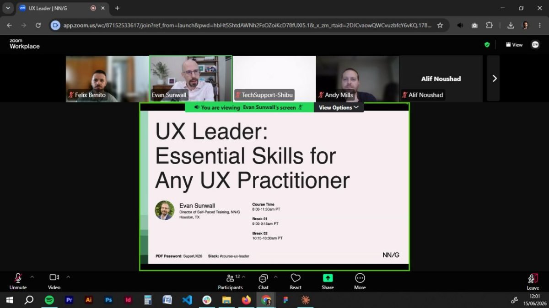Open the View Options dropdown
549x308 pixels.
pos(339,107)
